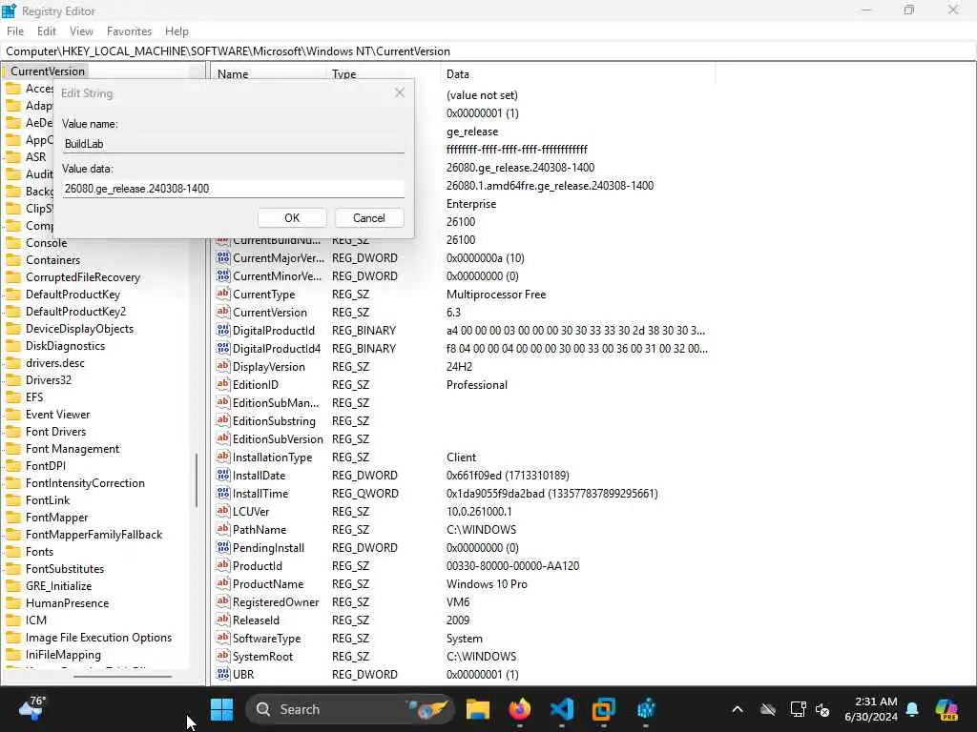Click the Value name field showing BuildLab
This screenshot has height=732, width=977.
click(233, 144)
